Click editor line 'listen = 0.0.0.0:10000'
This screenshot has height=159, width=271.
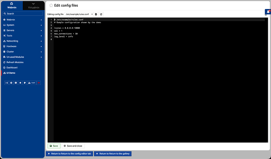[67, 28]
